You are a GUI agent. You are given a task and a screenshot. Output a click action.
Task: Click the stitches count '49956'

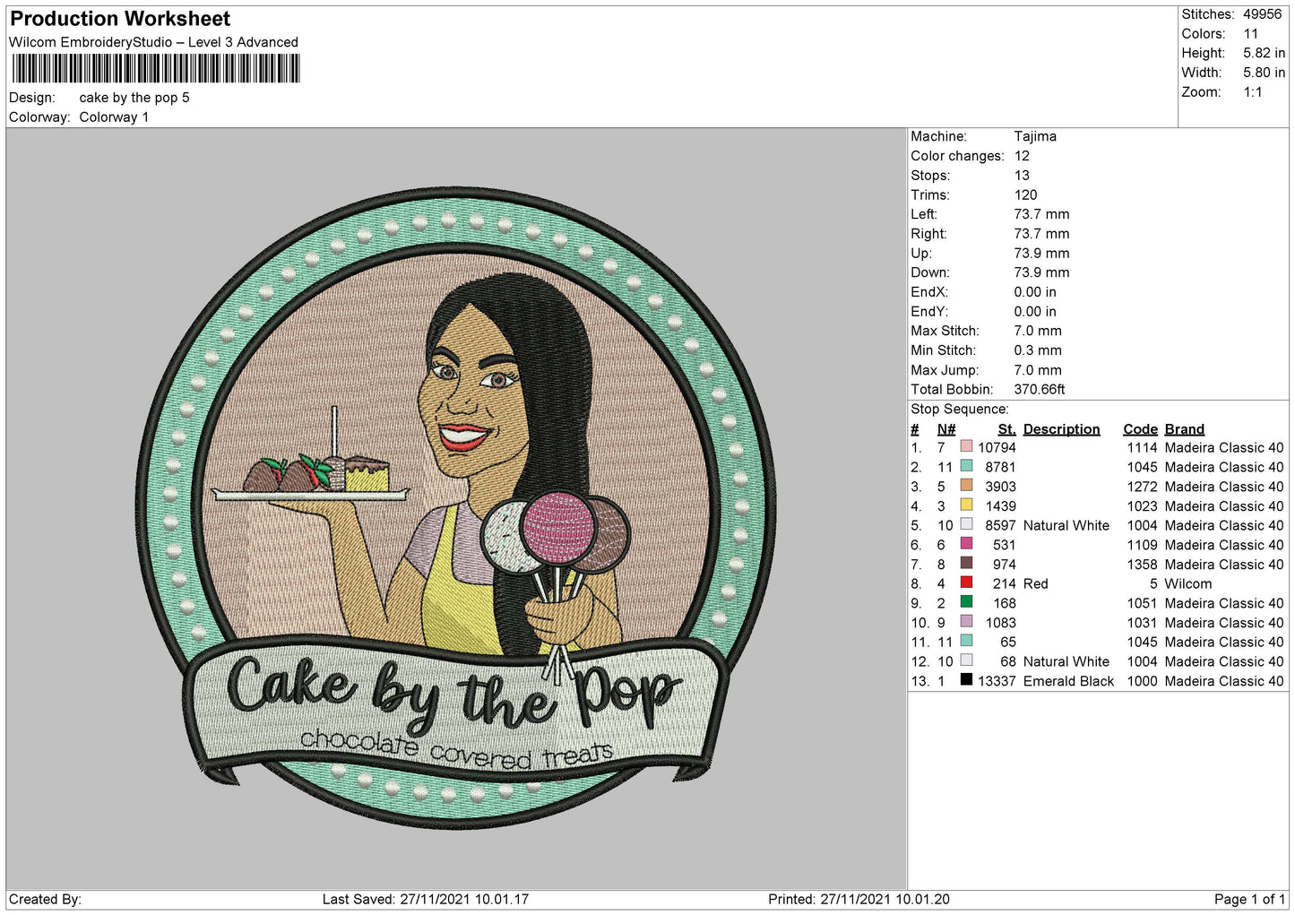pyautogui.click(x=1262, y=14)
